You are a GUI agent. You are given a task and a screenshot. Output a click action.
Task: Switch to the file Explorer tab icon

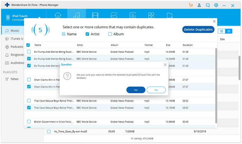tap(170, 15)
